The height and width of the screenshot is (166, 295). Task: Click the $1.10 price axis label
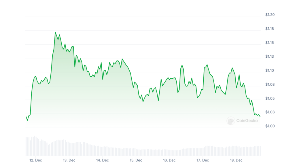tap(269, 70)
